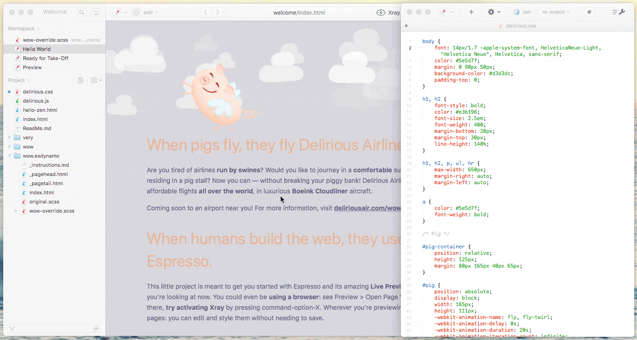
Task: Click the 'body {' line in the code editor
Action: coord(432,41)
